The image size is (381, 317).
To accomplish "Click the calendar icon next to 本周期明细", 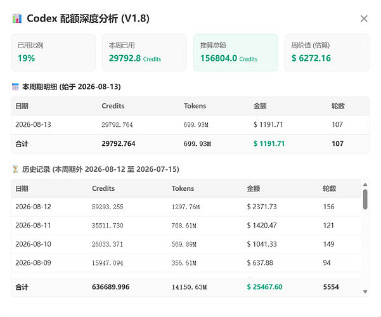I will pyautogui.click(x=15, y=87).
